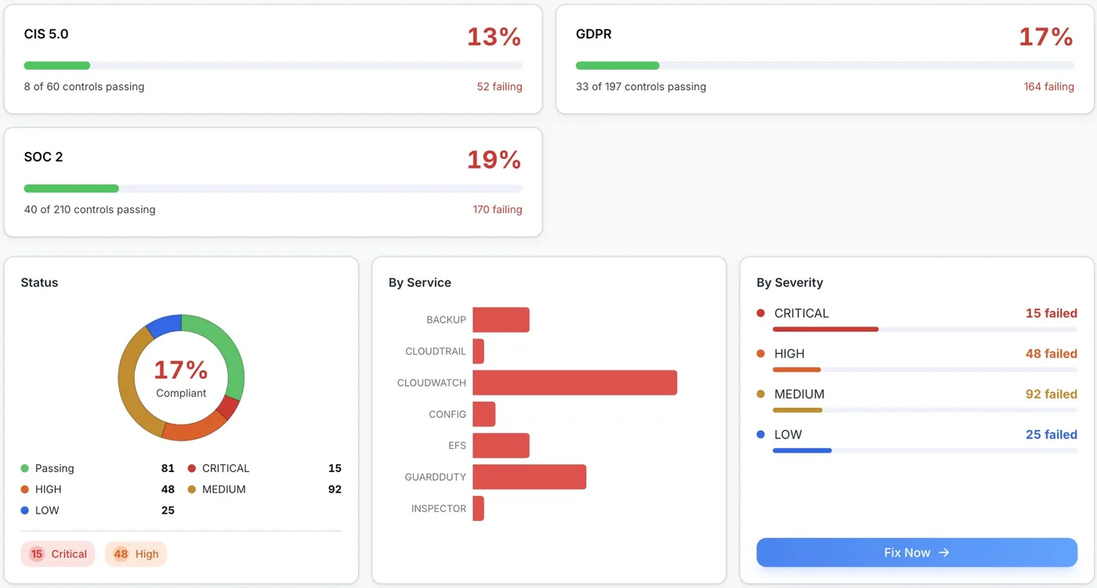Viewport: 1097px width, 588px height.
Task: Click the SOC 2 progress bar
Action: [273, 189]
